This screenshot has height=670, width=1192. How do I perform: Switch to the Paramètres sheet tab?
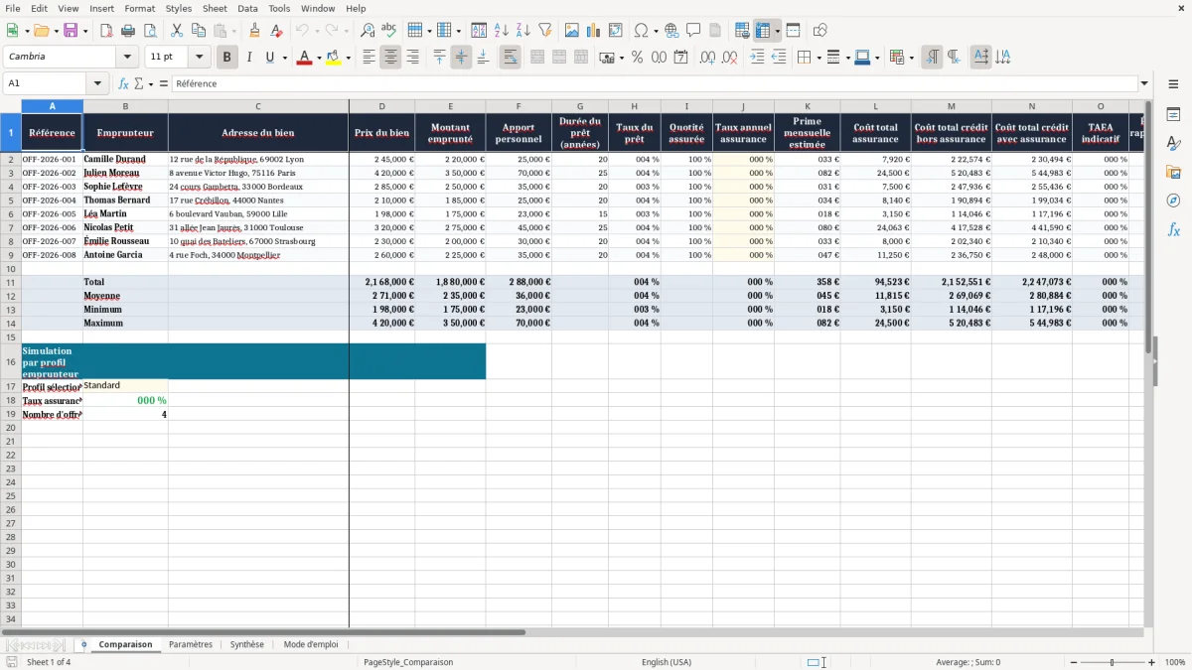point(191,644)
